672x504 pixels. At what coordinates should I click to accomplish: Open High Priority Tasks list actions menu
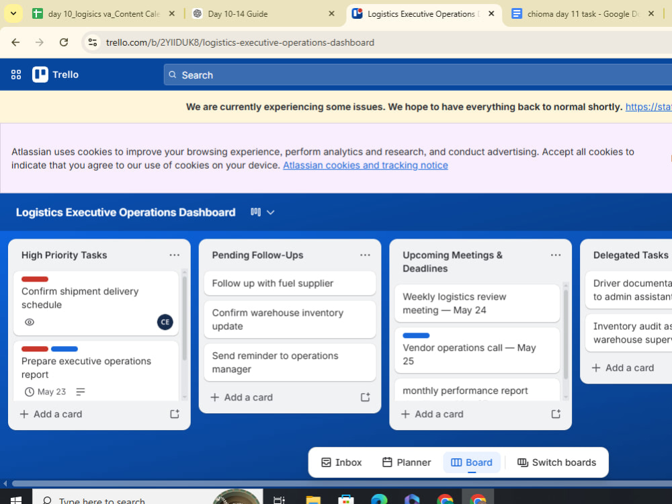(x=175, y=255)
